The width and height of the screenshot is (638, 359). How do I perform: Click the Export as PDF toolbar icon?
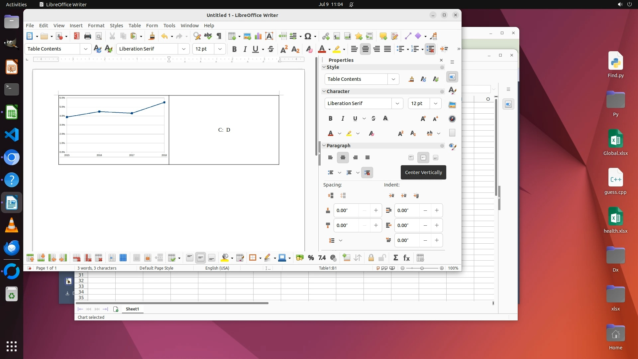pos(77,36)
